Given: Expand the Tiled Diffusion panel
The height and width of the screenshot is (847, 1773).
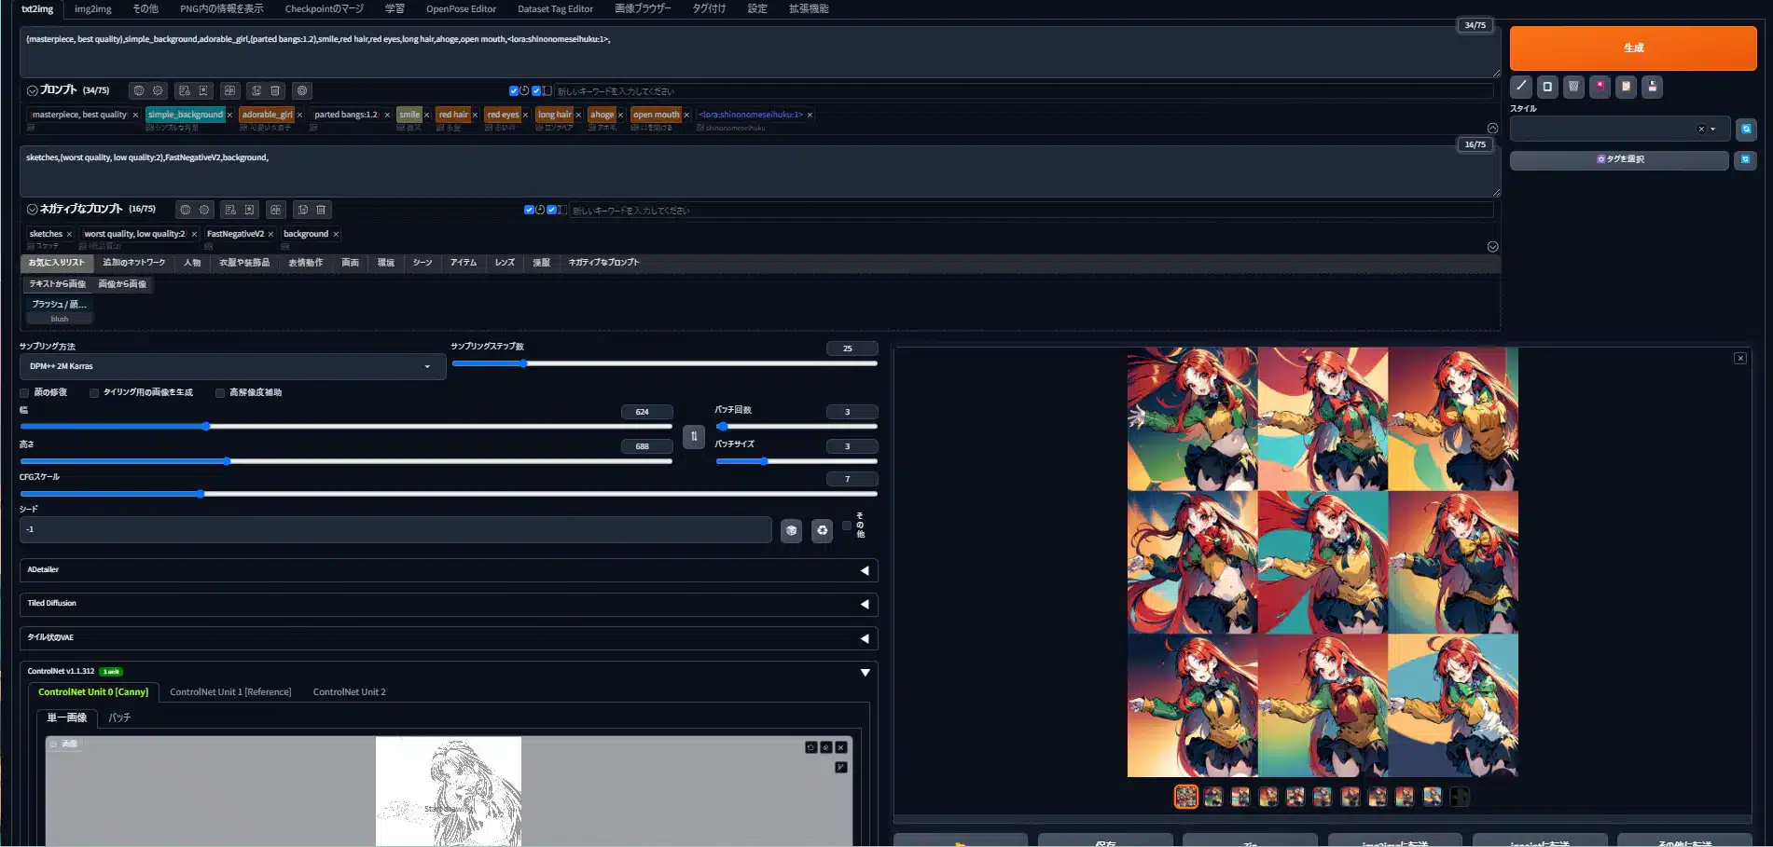Looking at the screenshot, I should pos(448,604).
